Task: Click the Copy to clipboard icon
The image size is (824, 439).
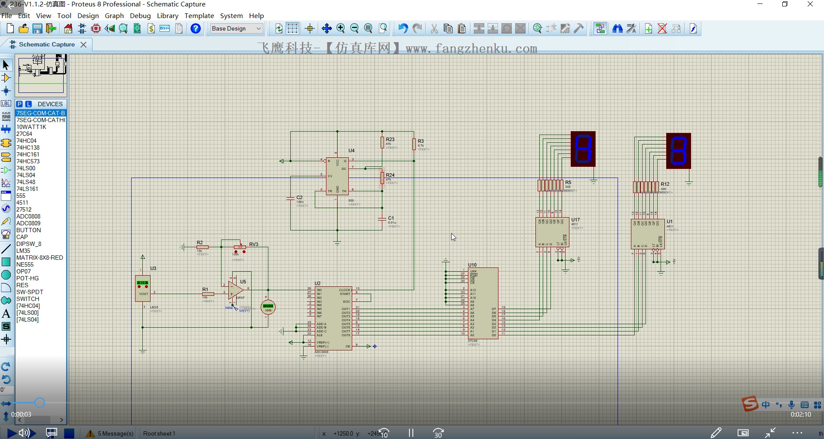Action: pos(448,29)
